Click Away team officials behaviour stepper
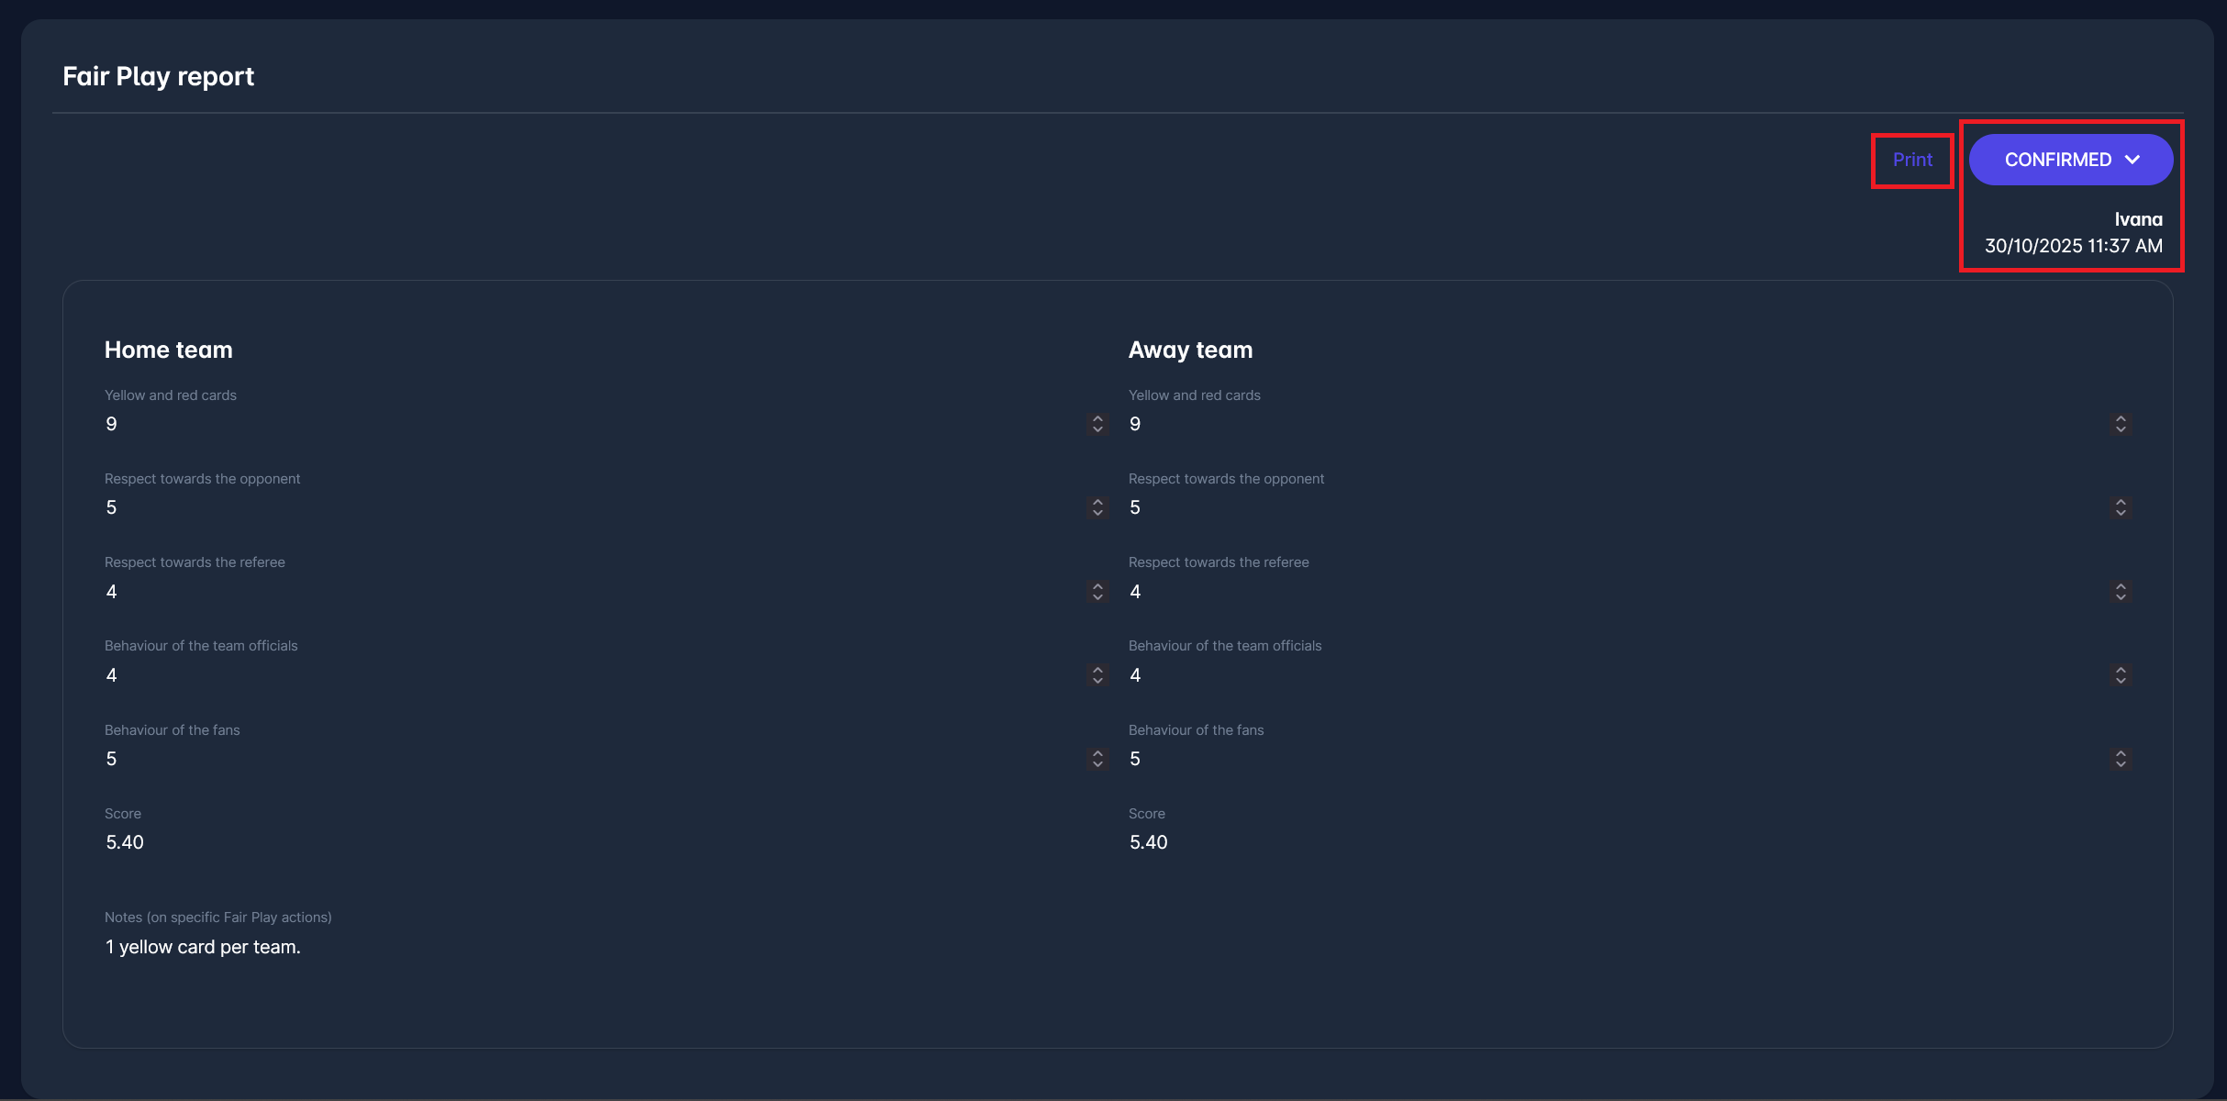The image size is (2227, 1101). point(2121,675)
